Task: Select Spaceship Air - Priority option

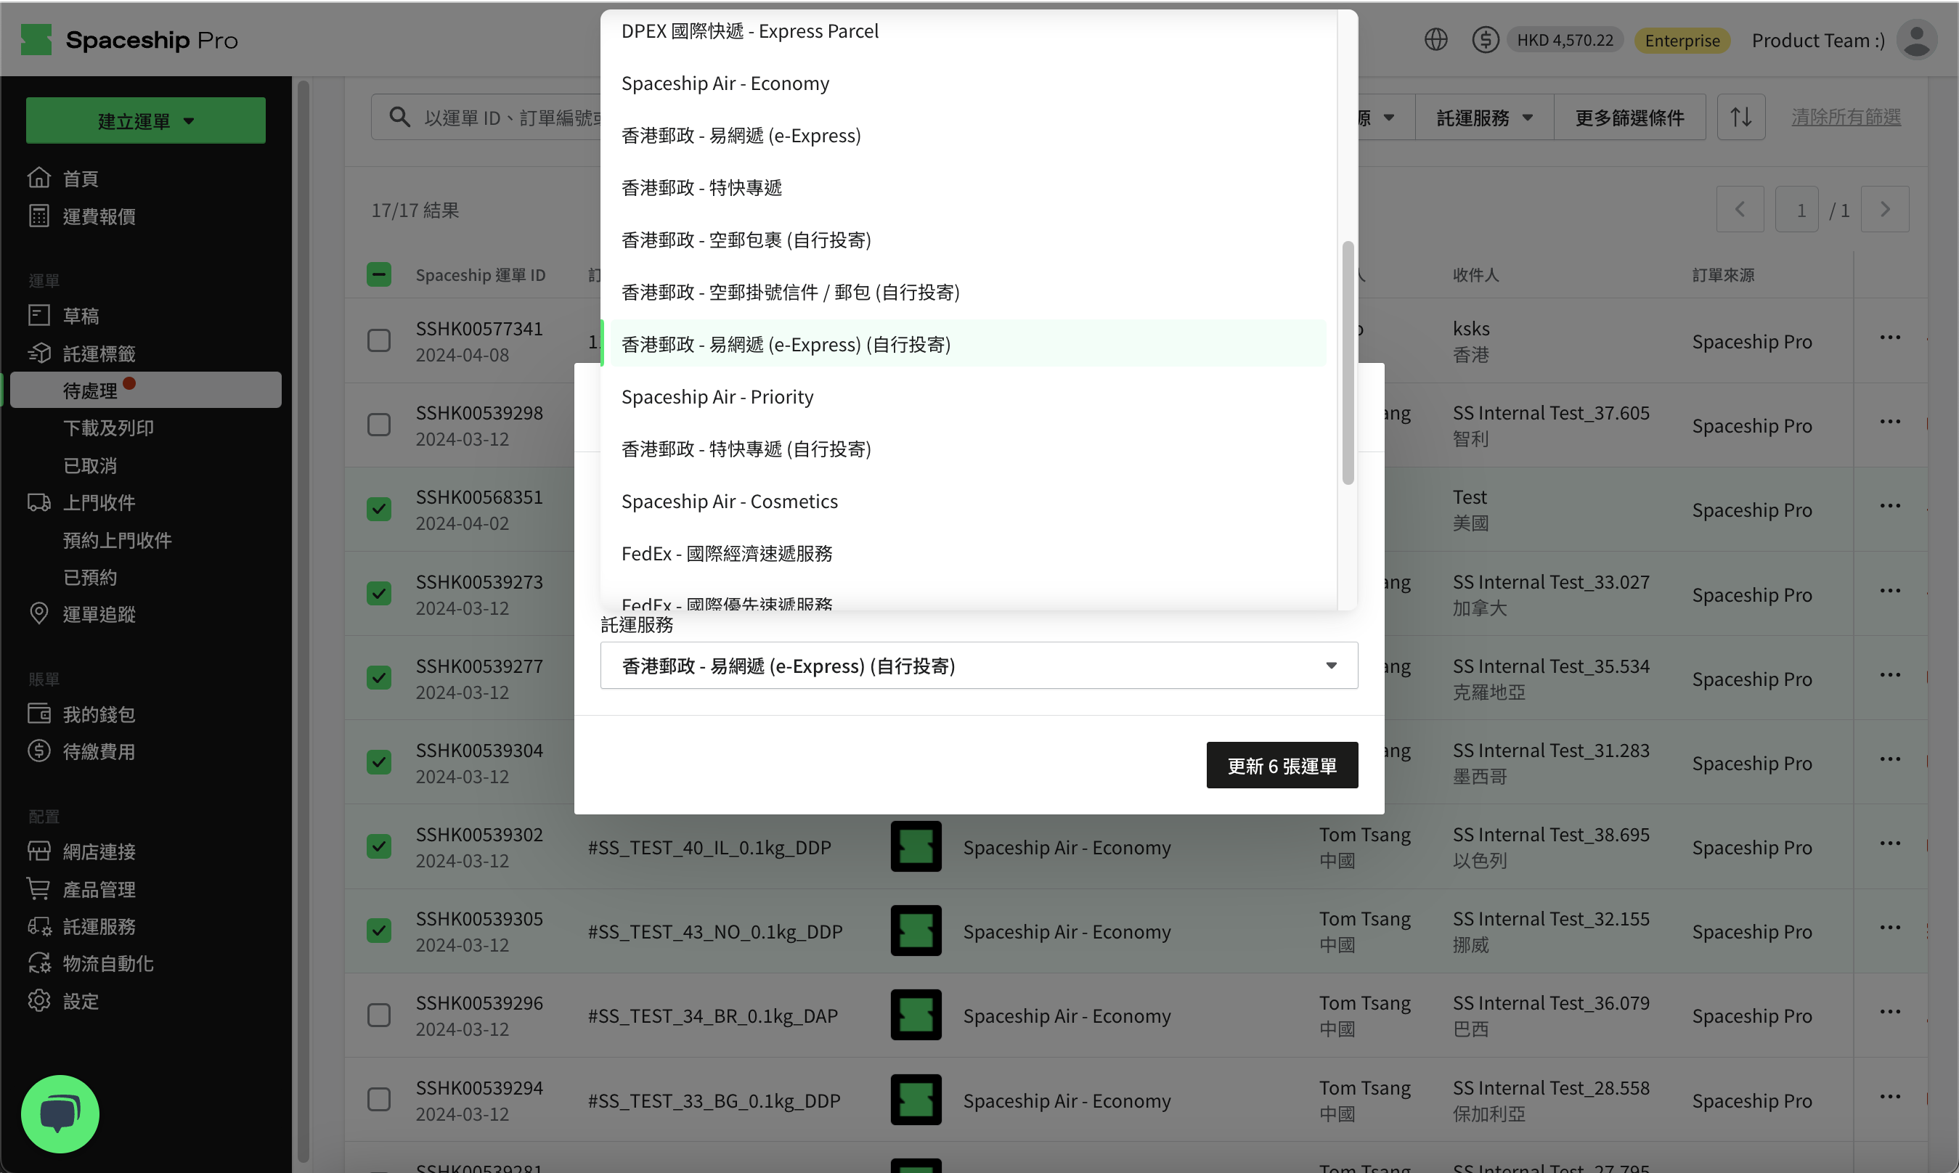Action: (x=969, y=397)
